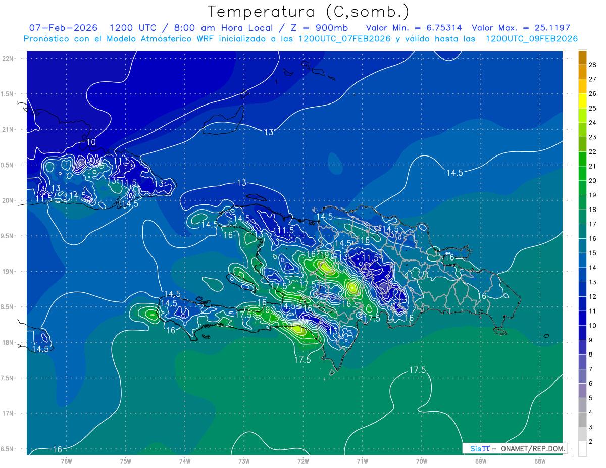The image size is (606, 468).
Task: Click the '6' value on the colorbar
Action: coord(591,383)
